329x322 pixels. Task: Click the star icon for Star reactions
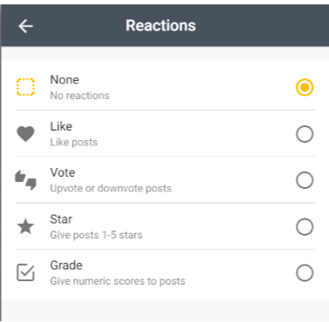point(25,226)
